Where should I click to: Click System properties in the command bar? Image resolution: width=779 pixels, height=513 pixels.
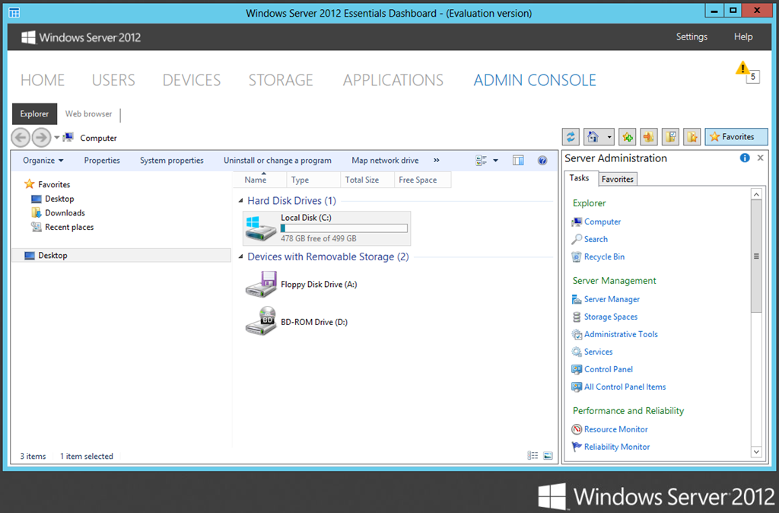(x=171, y=161)
